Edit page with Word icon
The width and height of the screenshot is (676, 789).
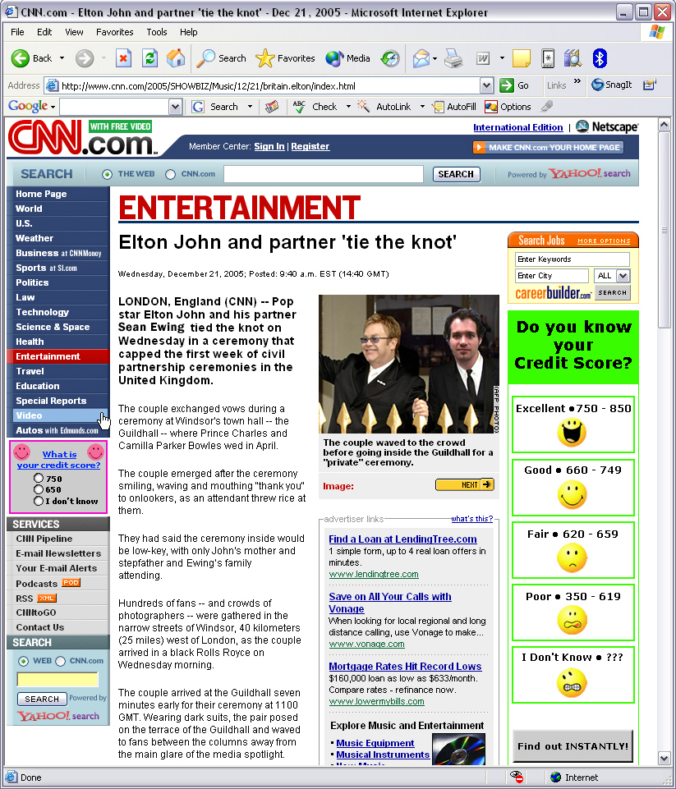coord(483,58)
